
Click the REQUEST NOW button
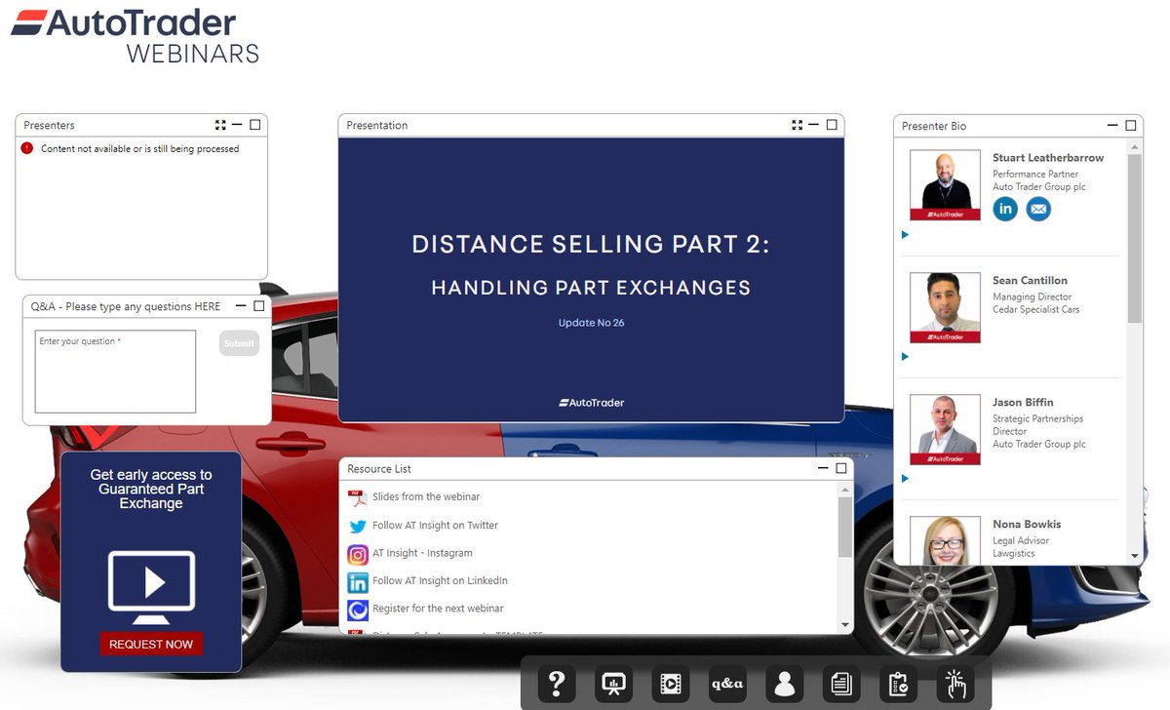(151, 644)
